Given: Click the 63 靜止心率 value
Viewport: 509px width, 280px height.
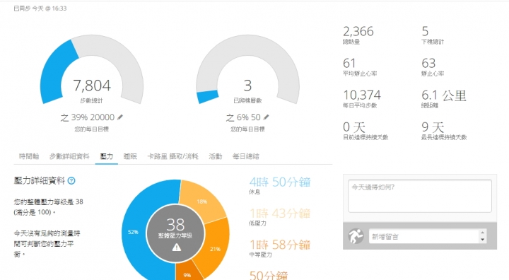Looking at the screenshot, I should click(x=428, y=63).
